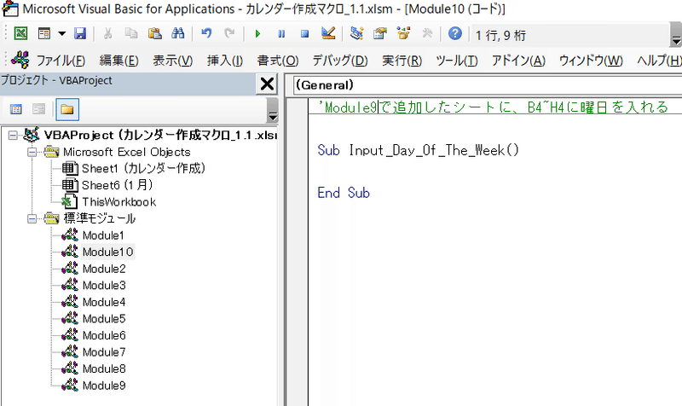Open the 編集(E) menu

(x=118, y=61)
